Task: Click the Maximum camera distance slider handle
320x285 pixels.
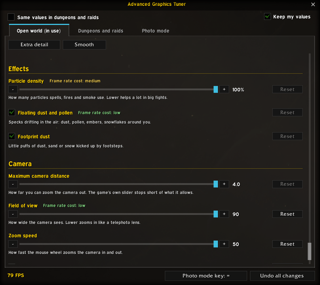Action: point(216,184)
